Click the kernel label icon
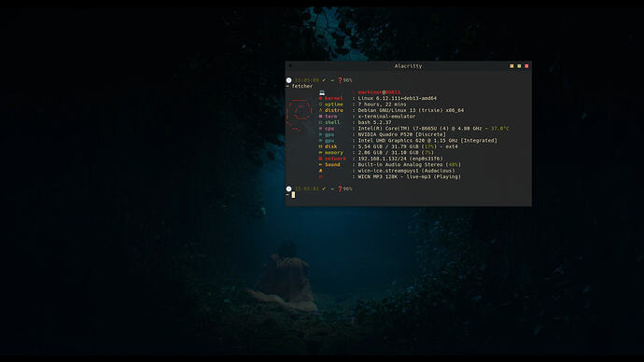Viewport: 644px width, 362px height. (x=321, y=99)
